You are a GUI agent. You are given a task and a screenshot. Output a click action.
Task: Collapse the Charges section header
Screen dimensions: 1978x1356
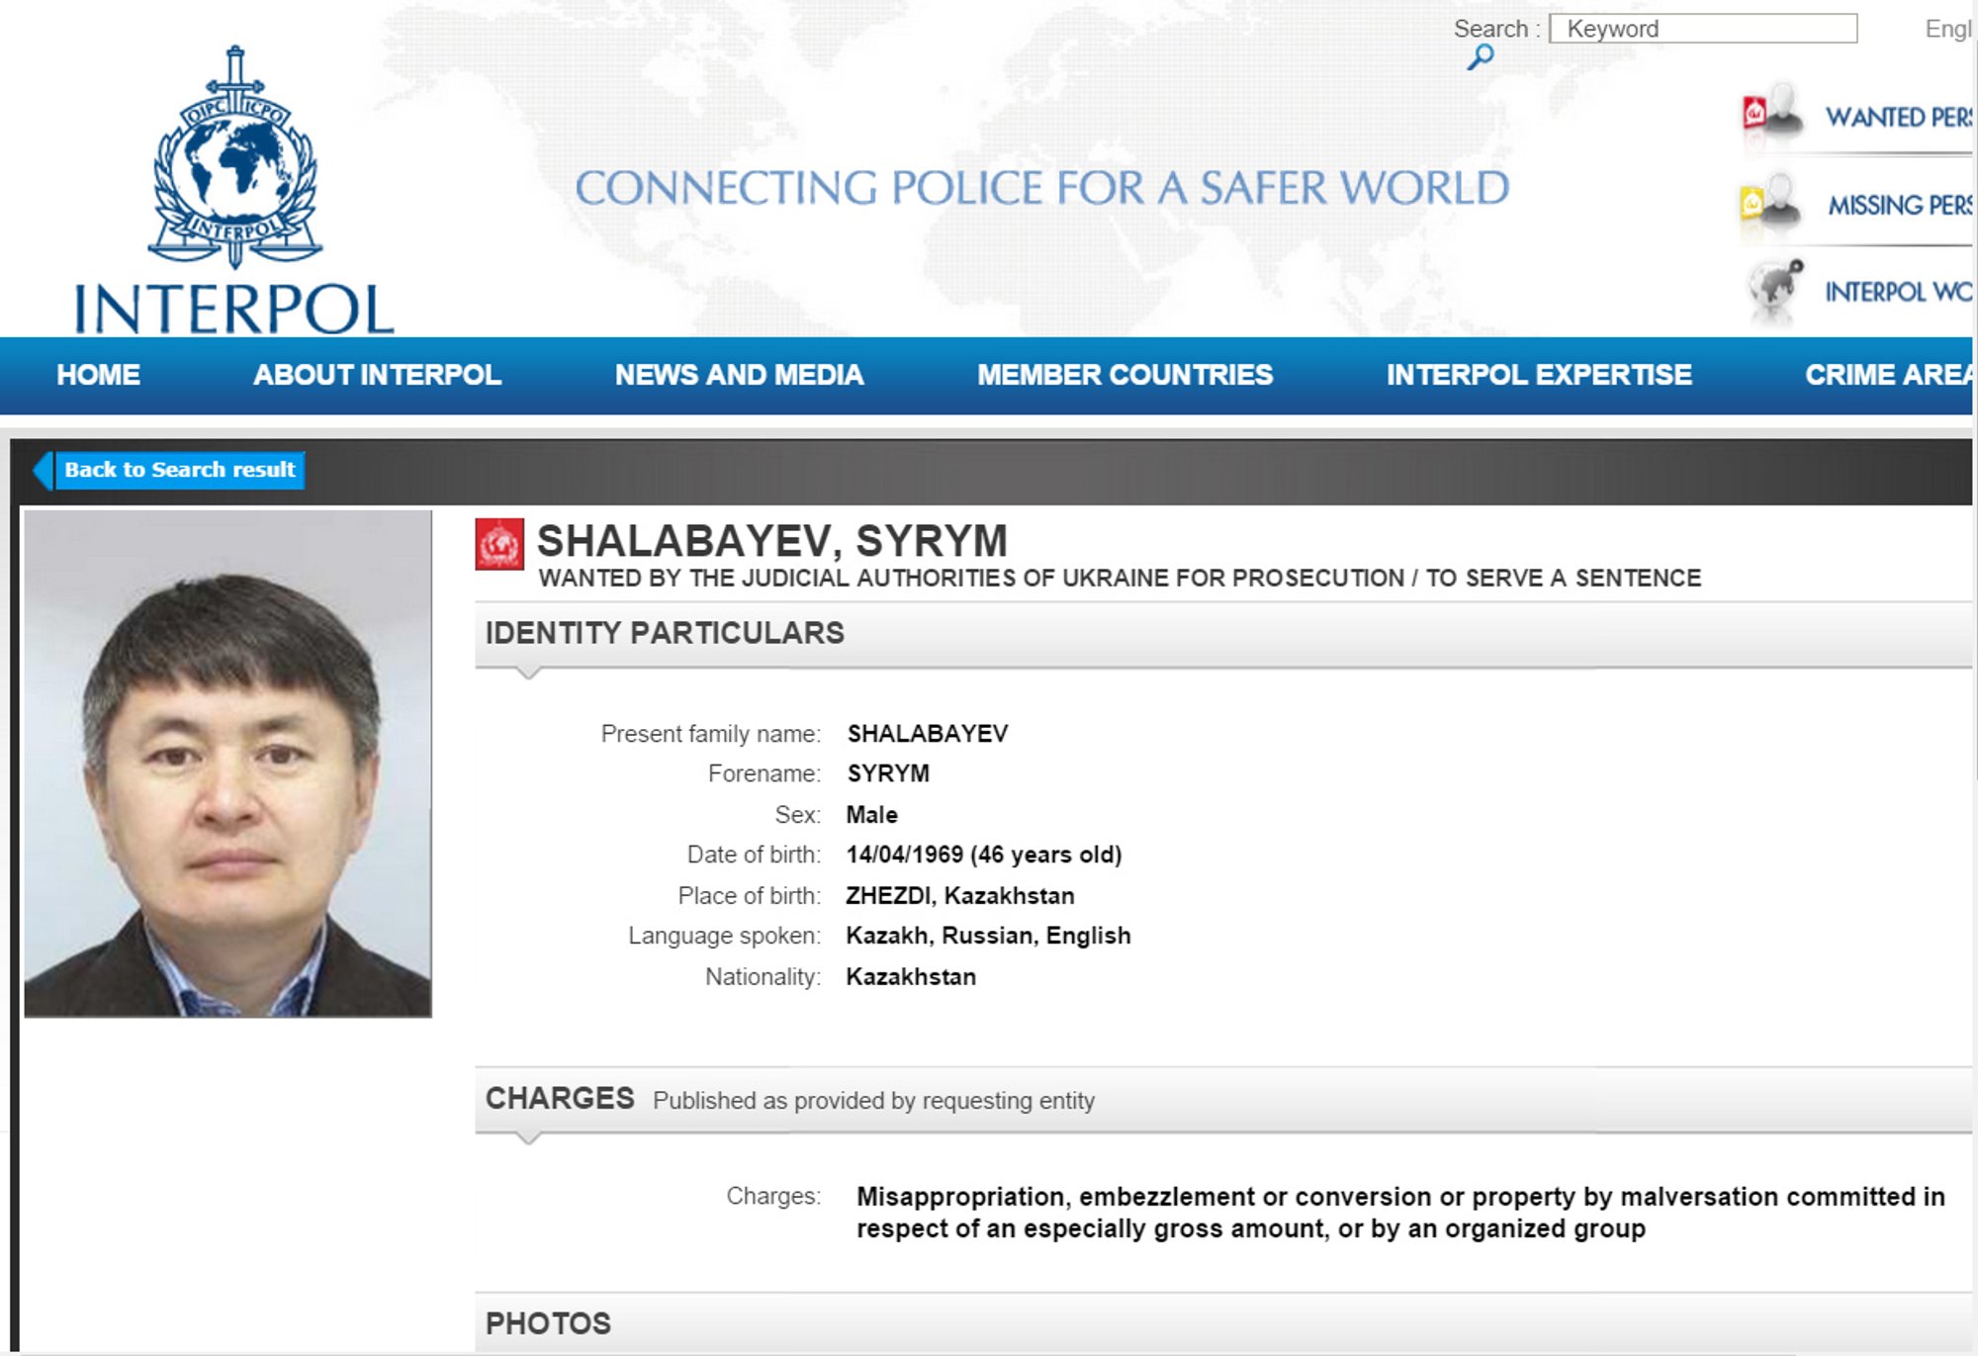tap(560, 1099)
